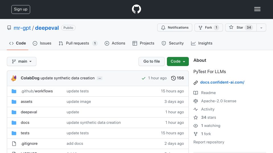Click the Public visibility badge

tap(68, 28)
